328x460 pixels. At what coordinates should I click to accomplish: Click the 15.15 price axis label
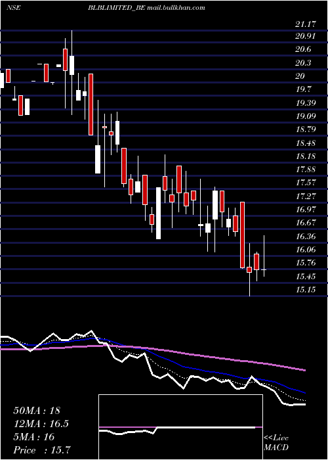pyautogui.click(x=307, y=290)
